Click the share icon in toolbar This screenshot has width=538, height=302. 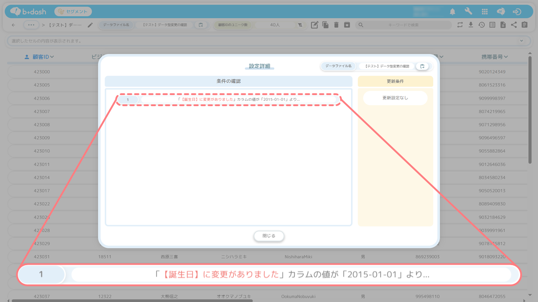click(x=514, y=25)
